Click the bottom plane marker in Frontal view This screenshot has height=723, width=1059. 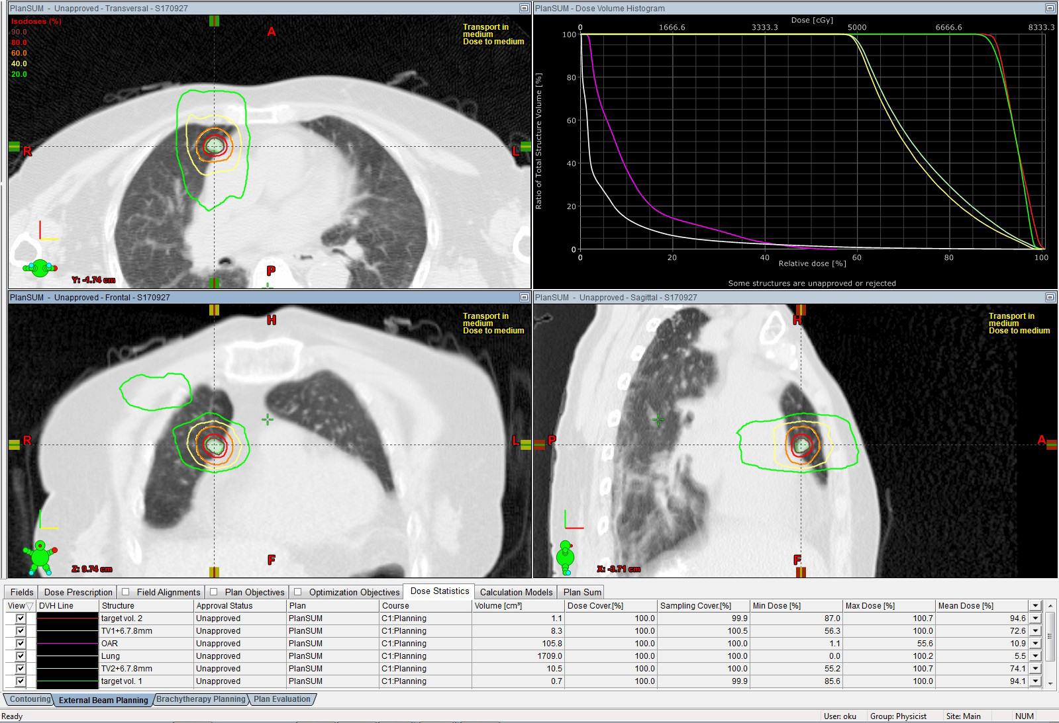pyautogui.click(x=214, y=572)
